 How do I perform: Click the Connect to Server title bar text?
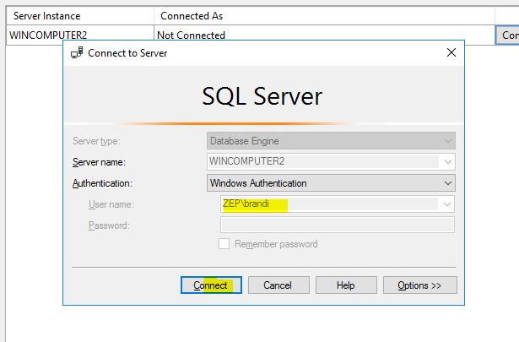coord(129,53)
